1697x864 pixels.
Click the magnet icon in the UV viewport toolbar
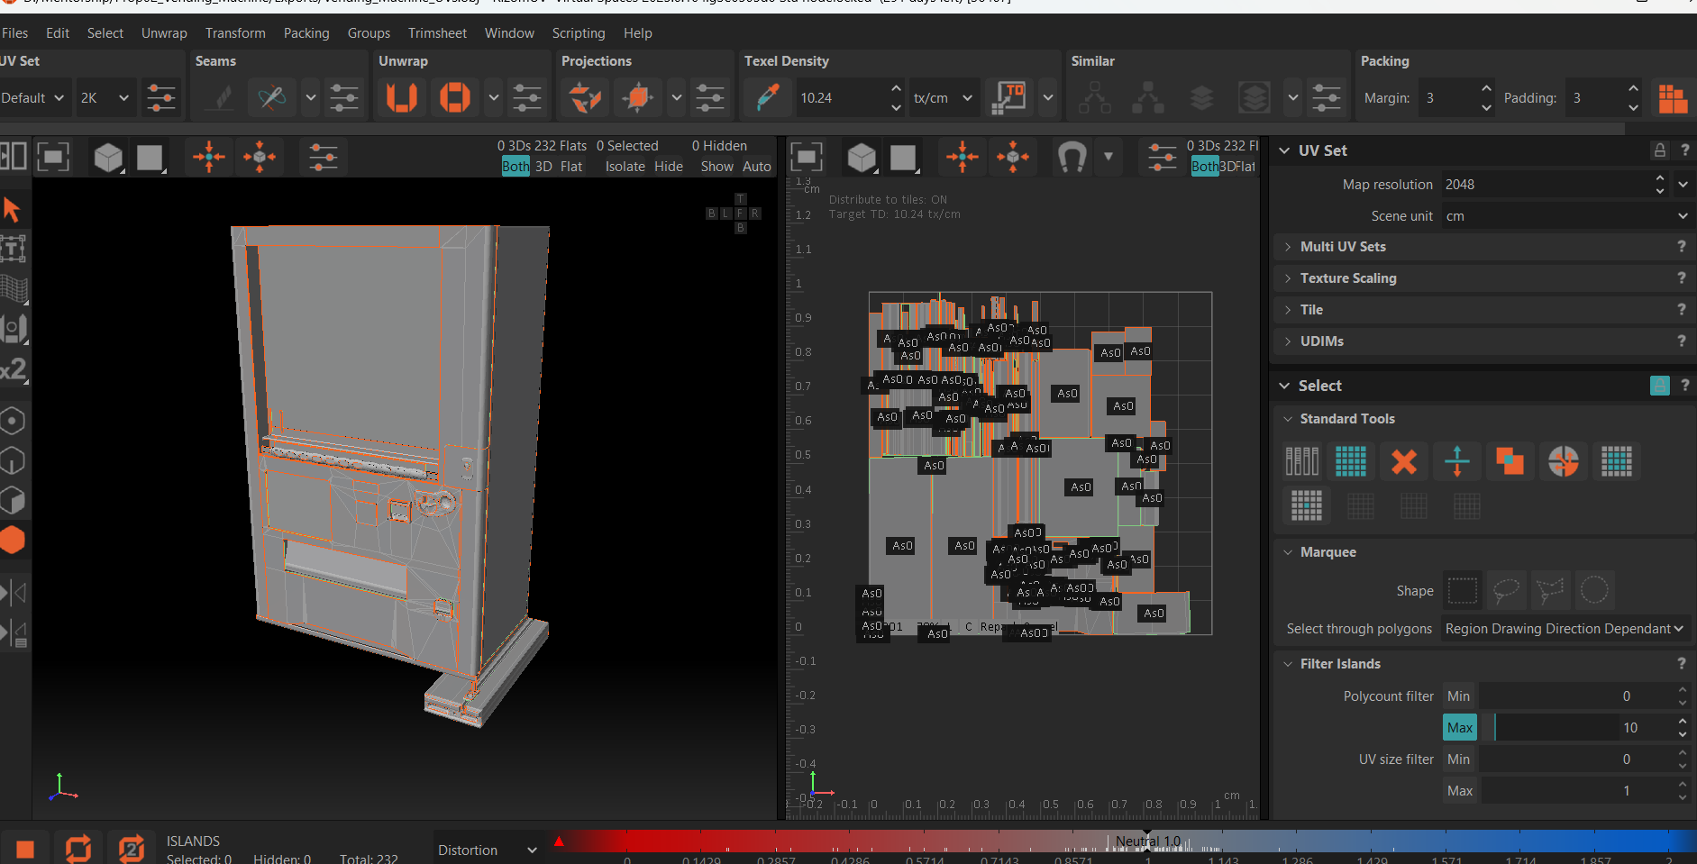(x=1071, y=158)
